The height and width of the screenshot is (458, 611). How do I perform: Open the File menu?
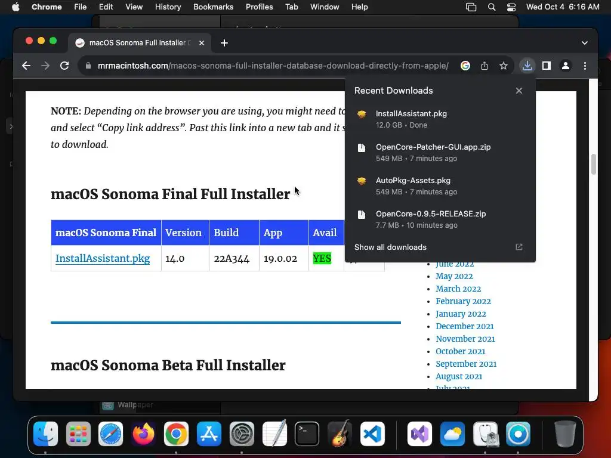click(x=81, y=7)
